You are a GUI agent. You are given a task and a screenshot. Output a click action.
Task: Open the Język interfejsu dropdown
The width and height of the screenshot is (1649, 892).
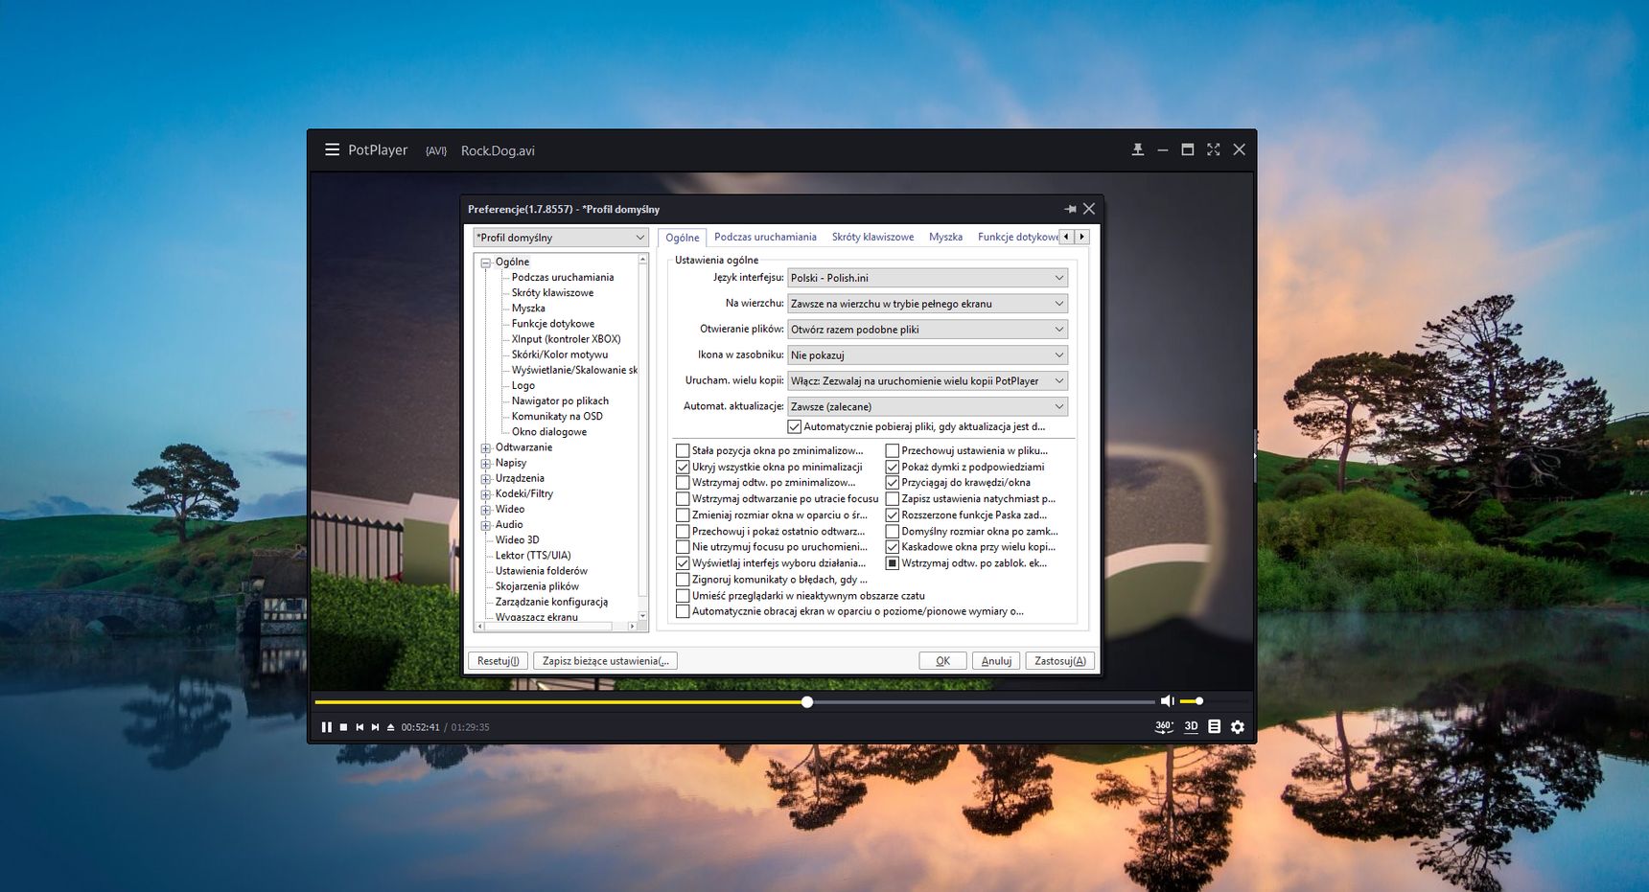click(x=927, y=278)
